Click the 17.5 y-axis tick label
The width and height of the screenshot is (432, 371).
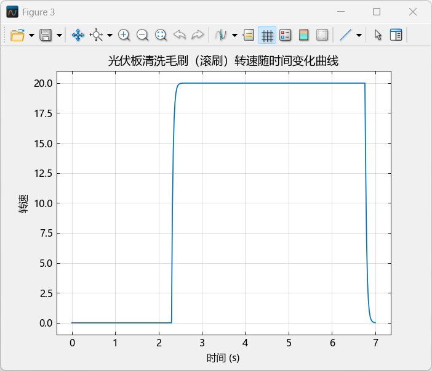(43, 113)
